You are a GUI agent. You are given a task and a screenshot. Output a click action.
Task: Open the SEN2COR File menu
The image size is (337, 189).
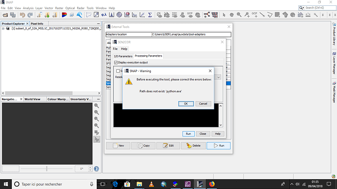click(x=115, y=49)
